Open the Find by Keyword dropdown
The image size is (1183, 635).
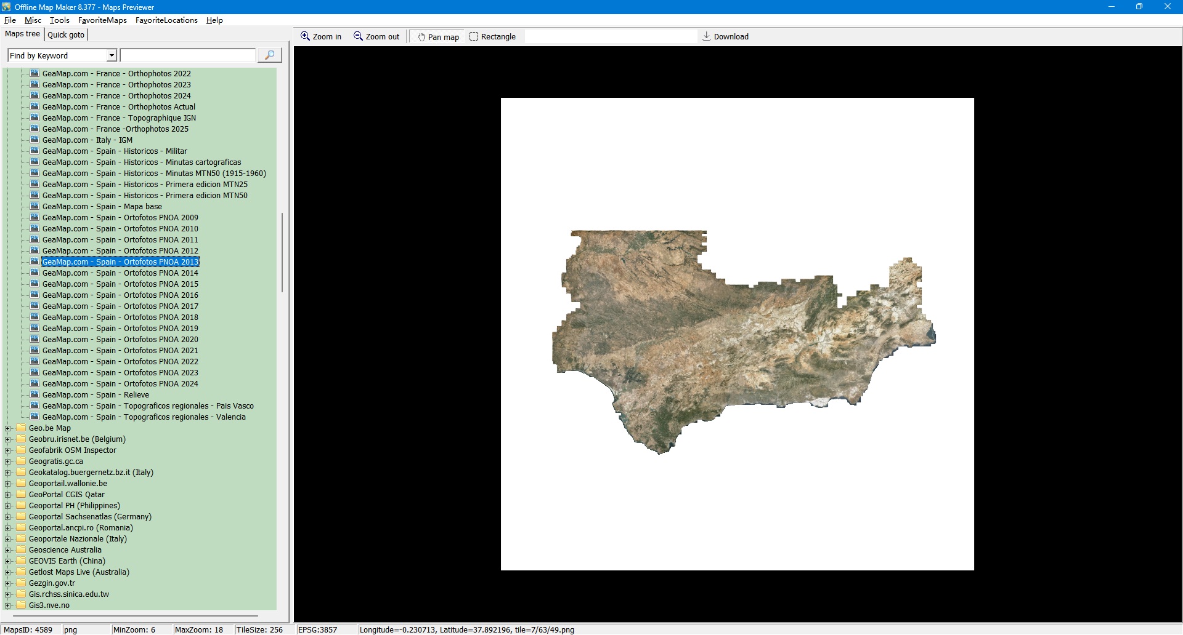click(x=112, y=56)
